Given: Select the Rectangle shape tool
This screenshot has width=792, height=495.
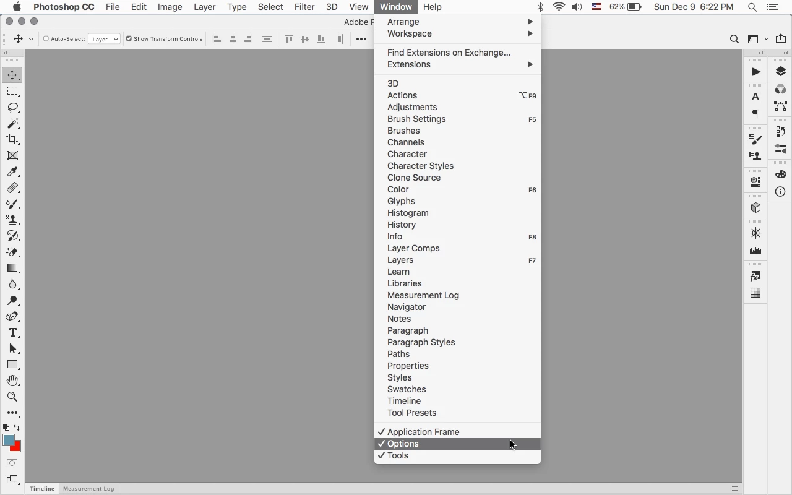Looking at the screenshot, I should (12, 364).
